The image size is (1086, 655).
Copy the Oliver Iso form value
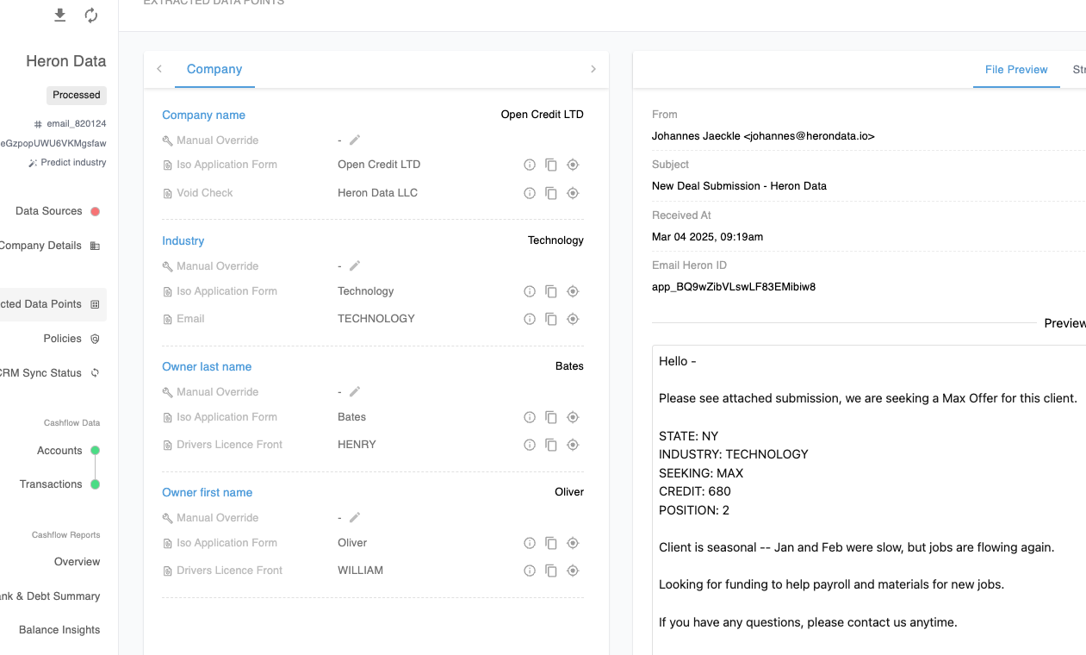pyautogui.click(x=551, y=543)
